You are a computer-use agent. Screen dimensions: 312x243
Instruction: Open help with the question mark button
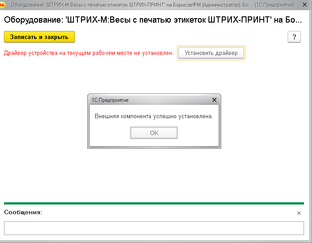pyautogui.click(x=294, y=37)
